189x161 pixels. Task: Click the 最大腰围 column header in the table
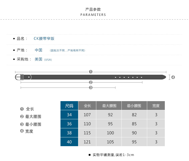pos(109,106)
